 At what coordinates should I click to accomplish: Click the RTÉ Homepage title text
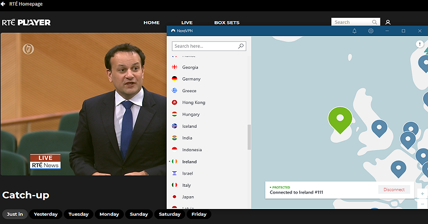[26, 4]
